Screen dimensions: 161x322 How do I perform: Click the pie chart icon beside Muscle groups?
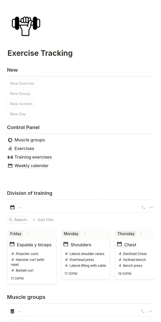point(10,140)
